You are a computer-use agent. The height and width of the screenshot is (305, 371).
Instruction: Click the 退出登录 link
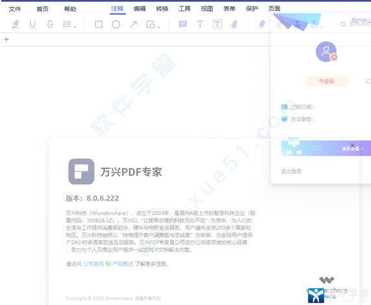pyautogui.click(x=291, y=171)
